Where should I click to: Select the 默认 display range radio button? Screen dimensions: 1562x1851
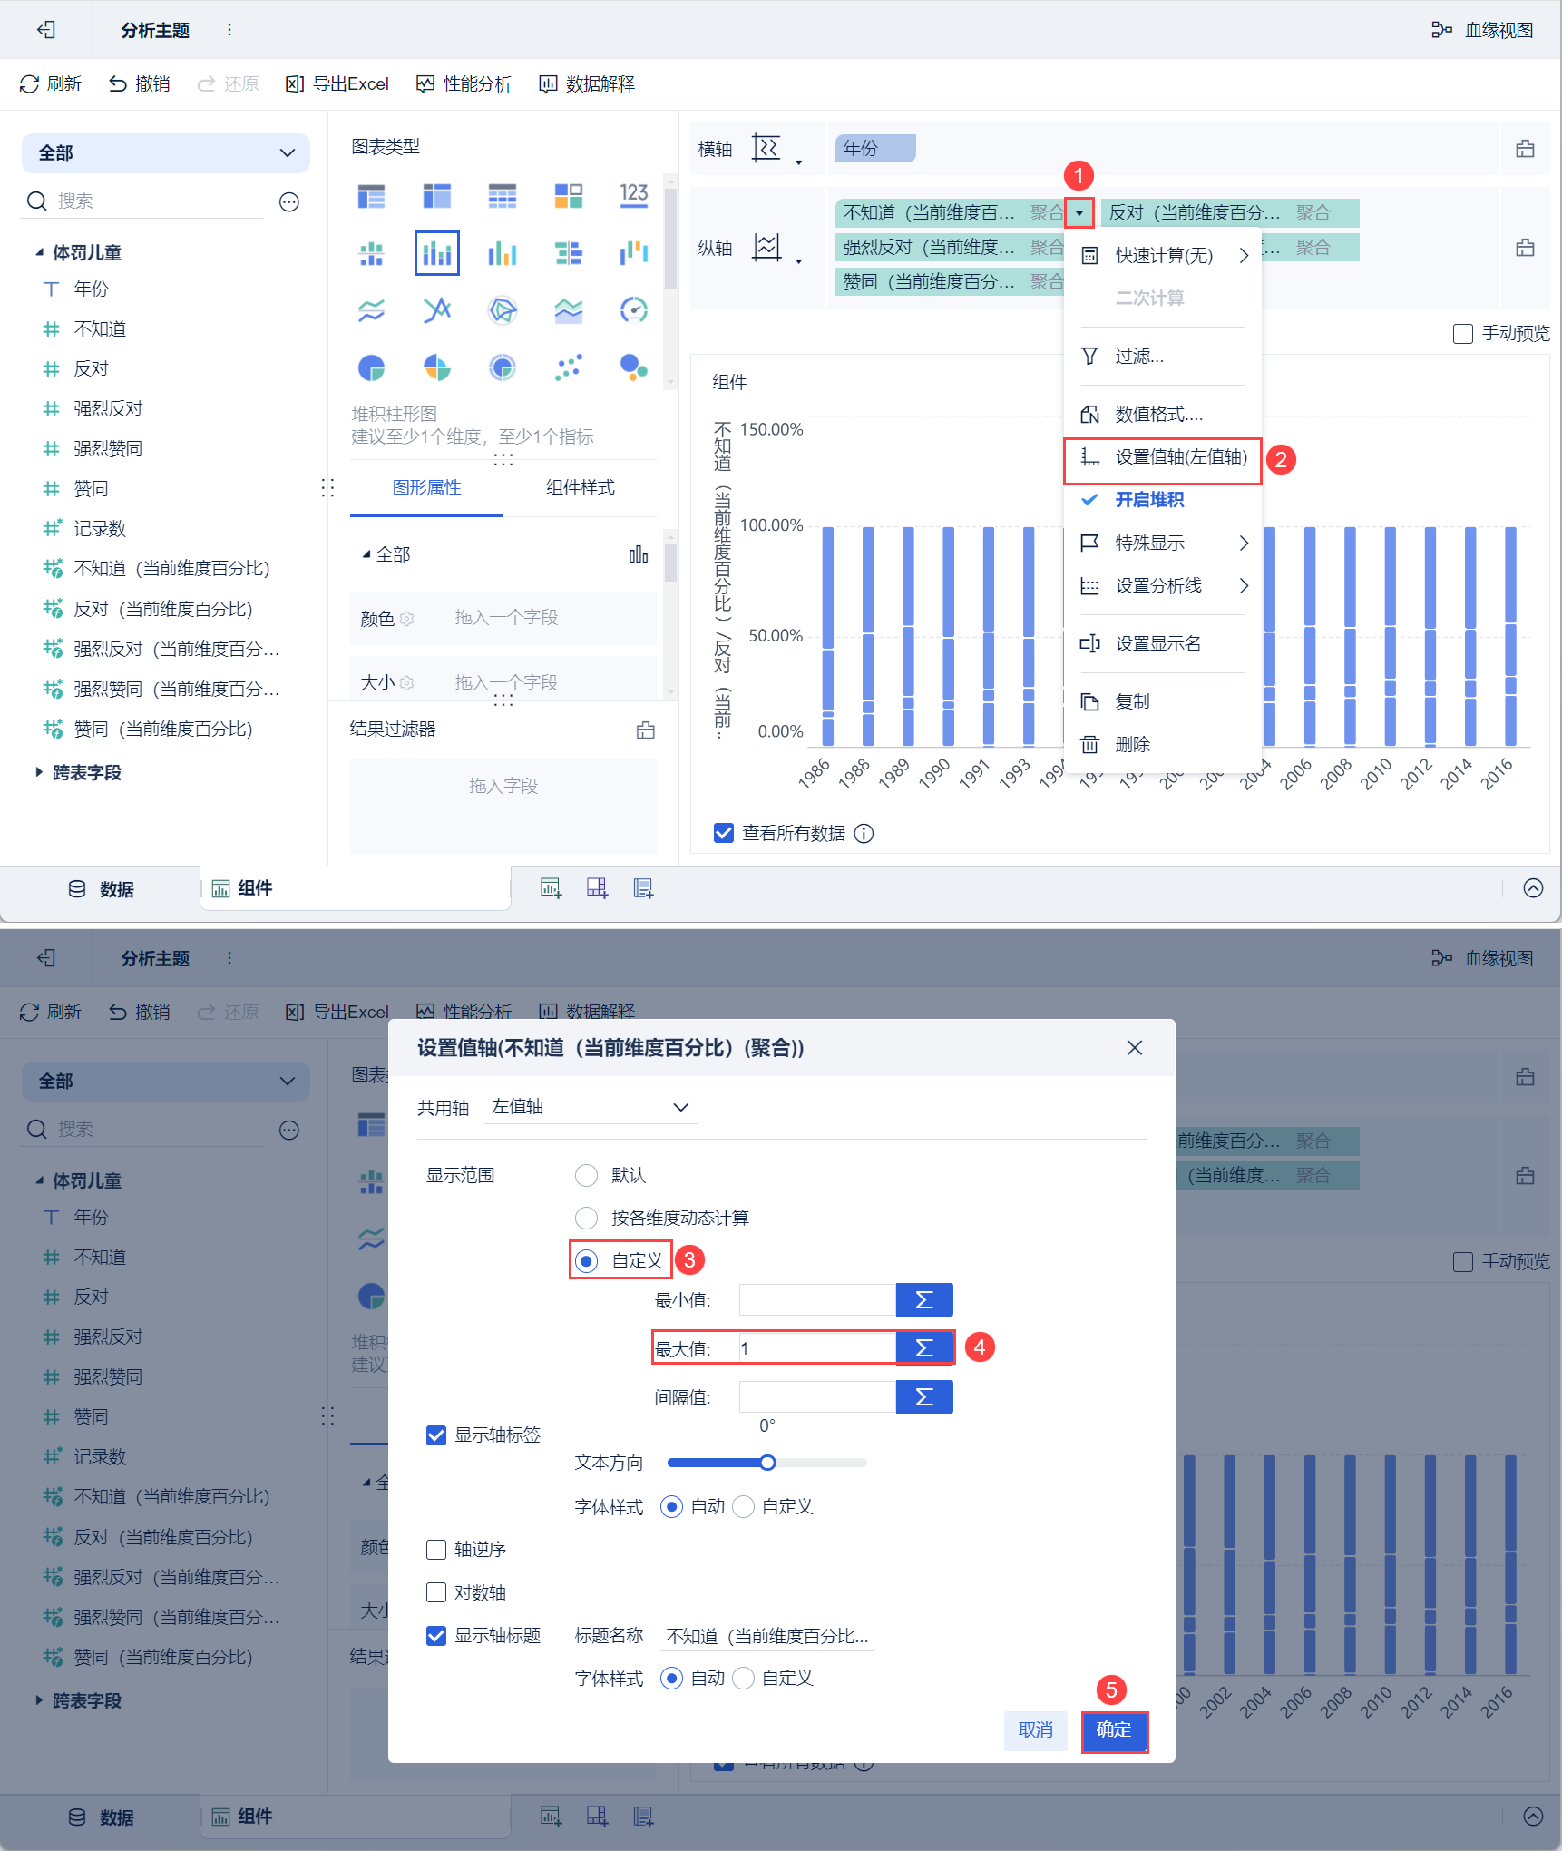click(x=587, y=1175)
